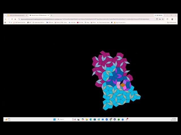Open the YouTube bookmark
The height and width of the screenshot is (135, 181).
point(80,22)
